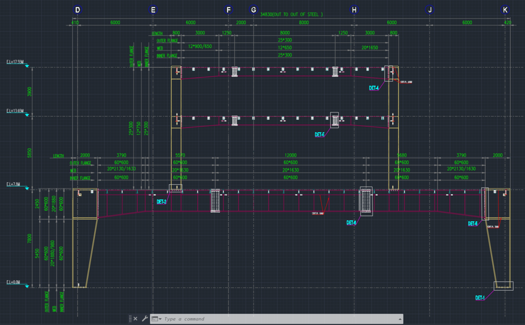Select grid bubble H
This screenshot has width=525, height=325.
pyautogui.click(x=354, y=10)
